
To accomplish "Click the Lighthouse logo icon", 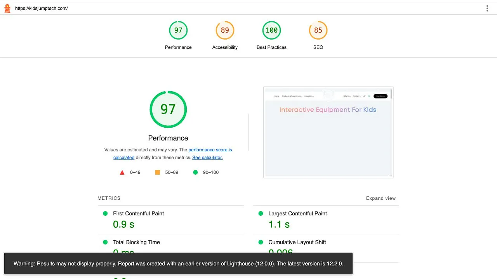I will (7, 8).
